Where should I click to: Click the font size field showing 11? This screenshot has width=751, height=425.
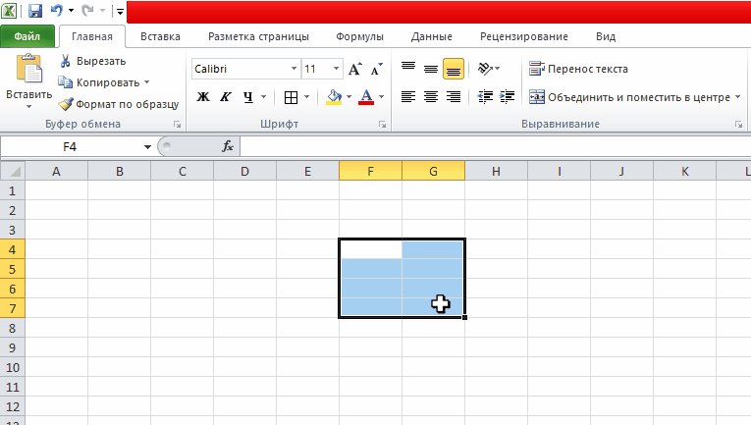pos(316,69)
